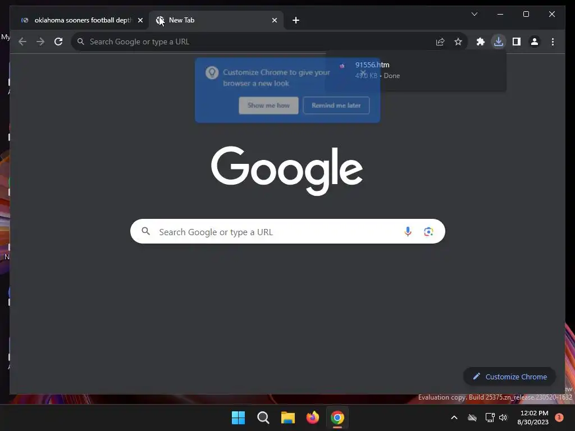Viewport: 575px width, 431px height.
Task: Click the 91556.htm file type icon
Action: 342,66
